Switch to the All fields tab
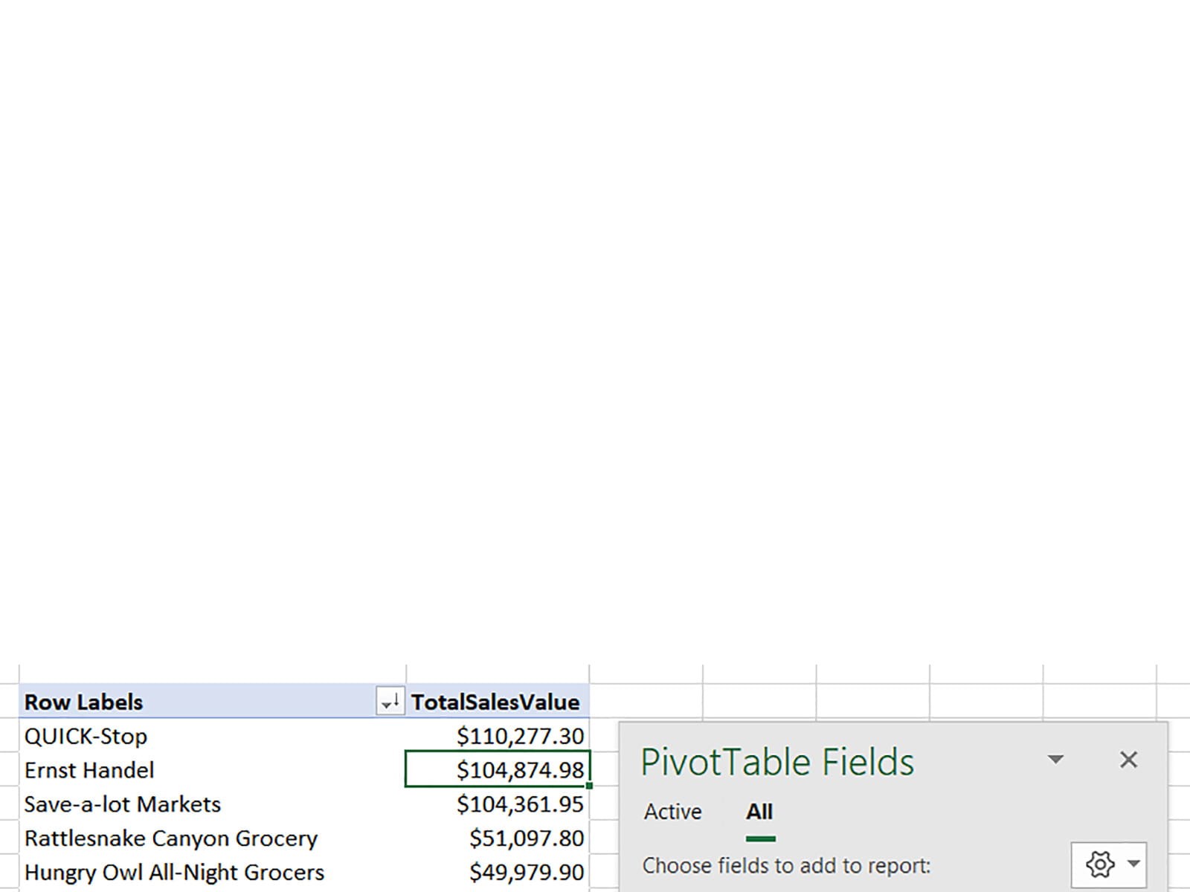 pos(759,811)
